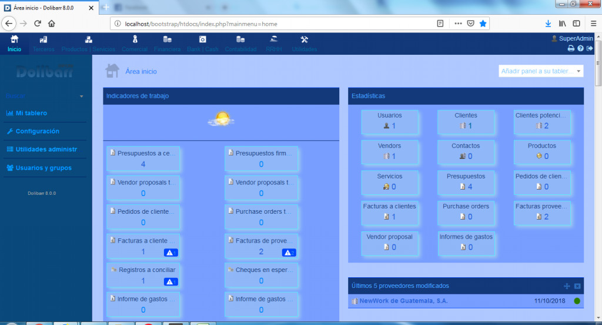This screenshot has width=602, height=325.
Task: Open Purchase orders indicator tile
Action: (x=261, y=217)
